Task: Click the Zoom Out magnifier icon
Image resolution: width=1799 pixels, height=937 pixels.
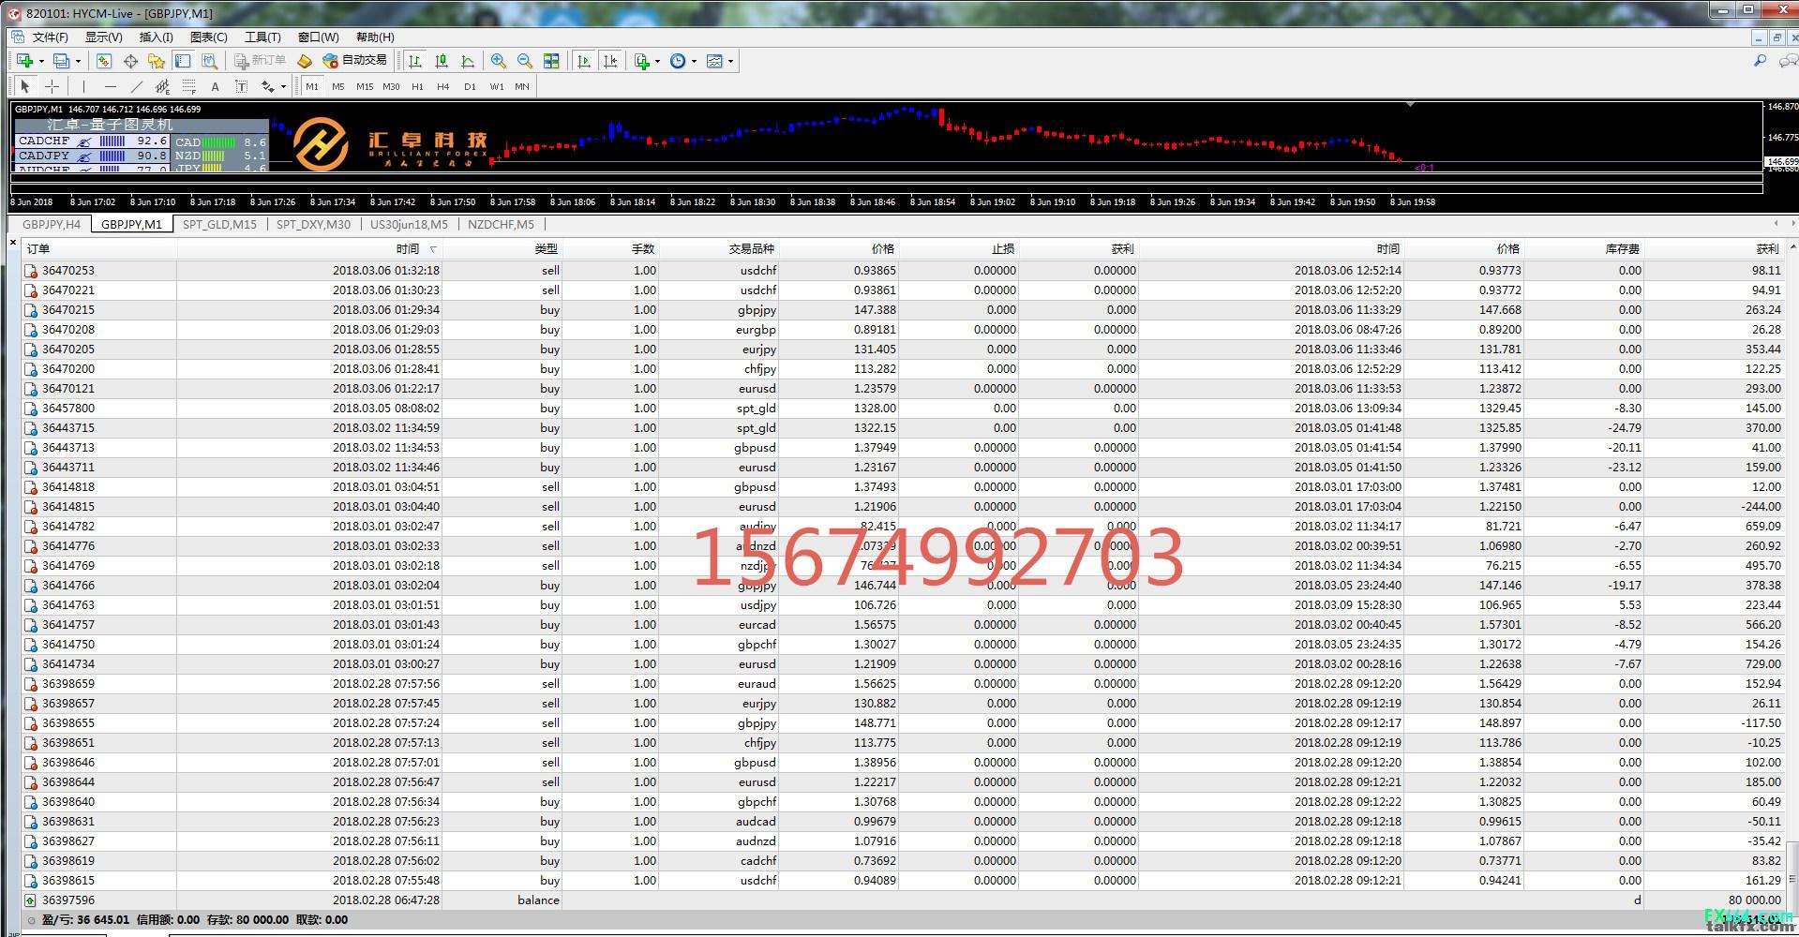Action: (525, 61)
